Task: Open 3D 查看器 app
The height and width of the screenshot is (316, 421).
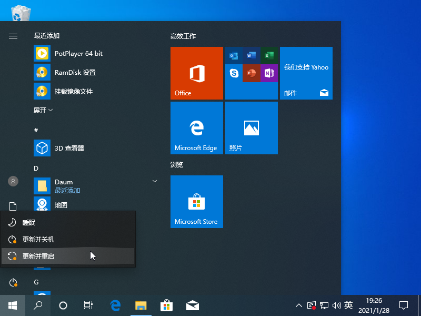Action: tap(69, 148)
